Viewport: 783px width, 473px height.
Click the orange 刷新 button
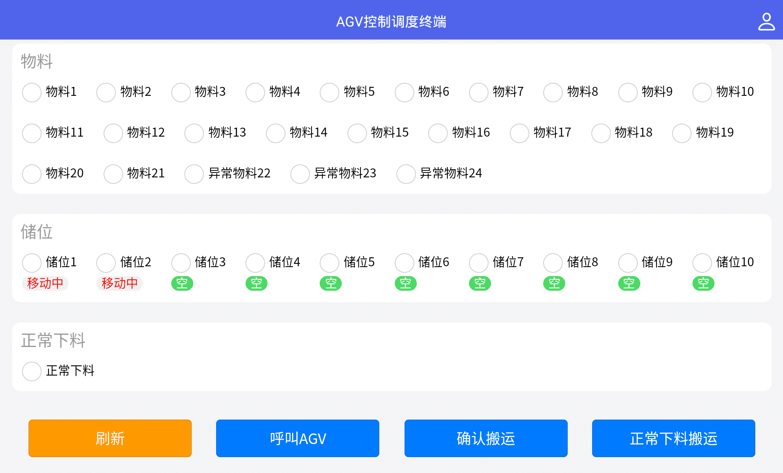click(x=110, y=438)
